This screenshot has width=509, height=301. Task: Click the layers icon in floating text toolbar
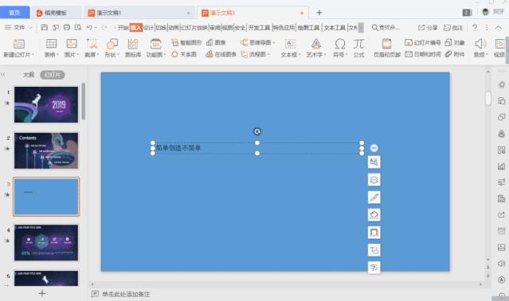pos(374,180)
